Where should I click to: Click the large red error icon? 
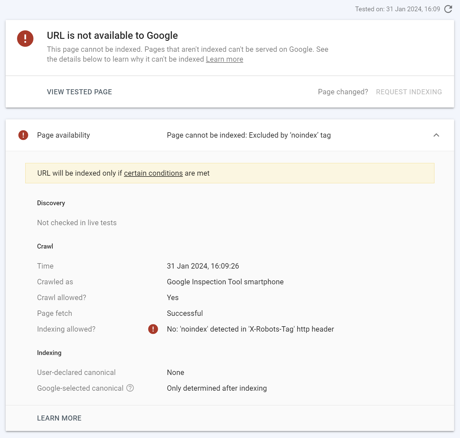(x=25, y=39)
